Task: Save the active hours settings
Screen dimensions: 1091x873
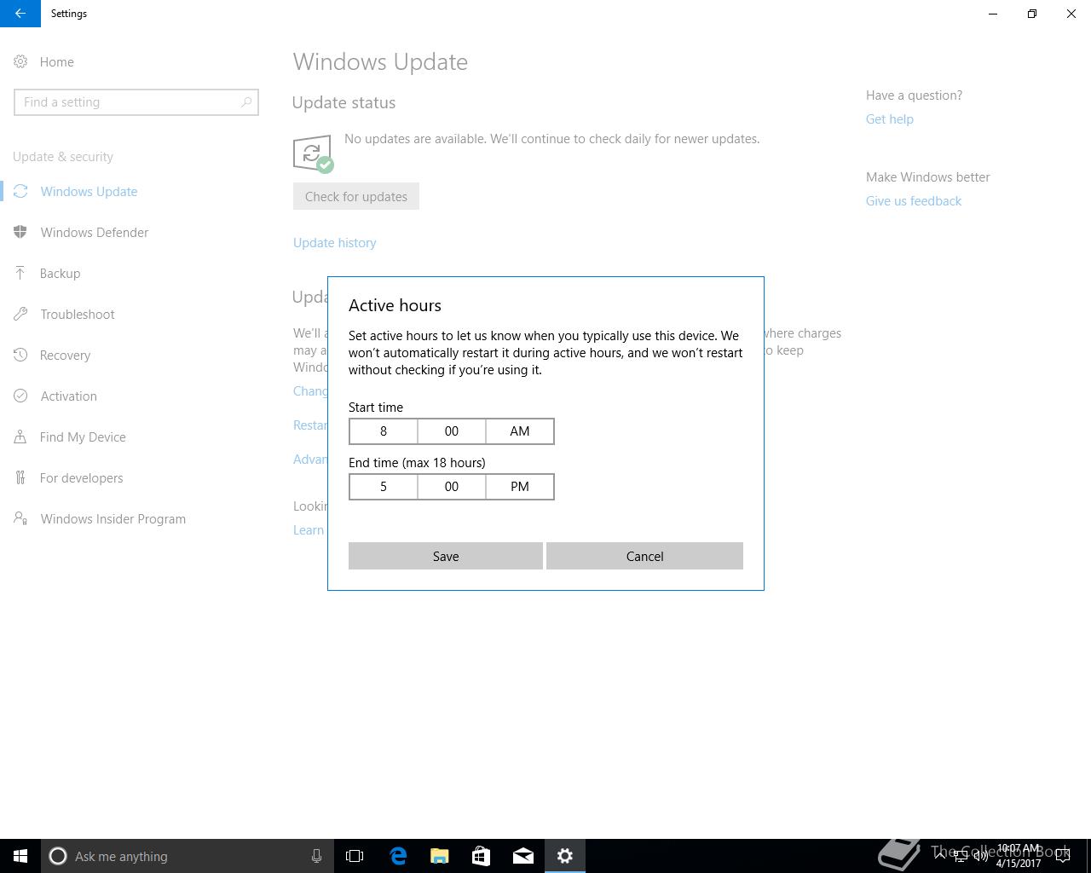Action: (x=446, y=556)
